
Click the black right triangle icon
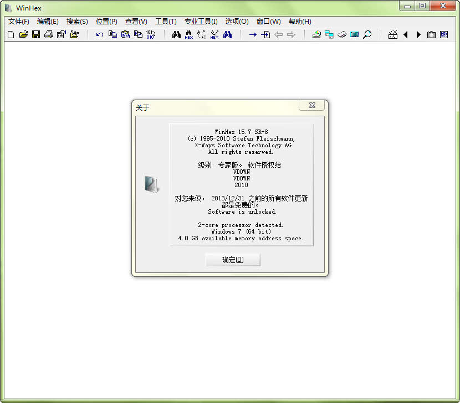[418, 34]
